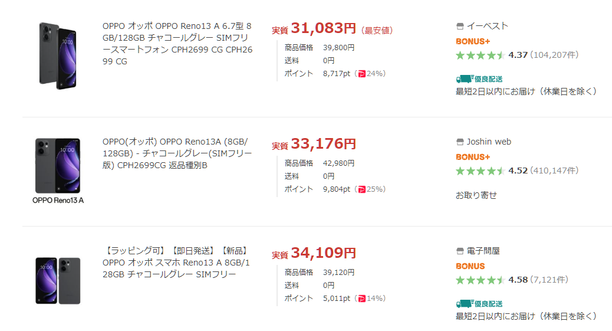Click the PayPay icon next to 25%

[362, 189]
